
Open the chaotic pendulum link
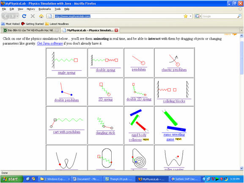pos(174,70)
